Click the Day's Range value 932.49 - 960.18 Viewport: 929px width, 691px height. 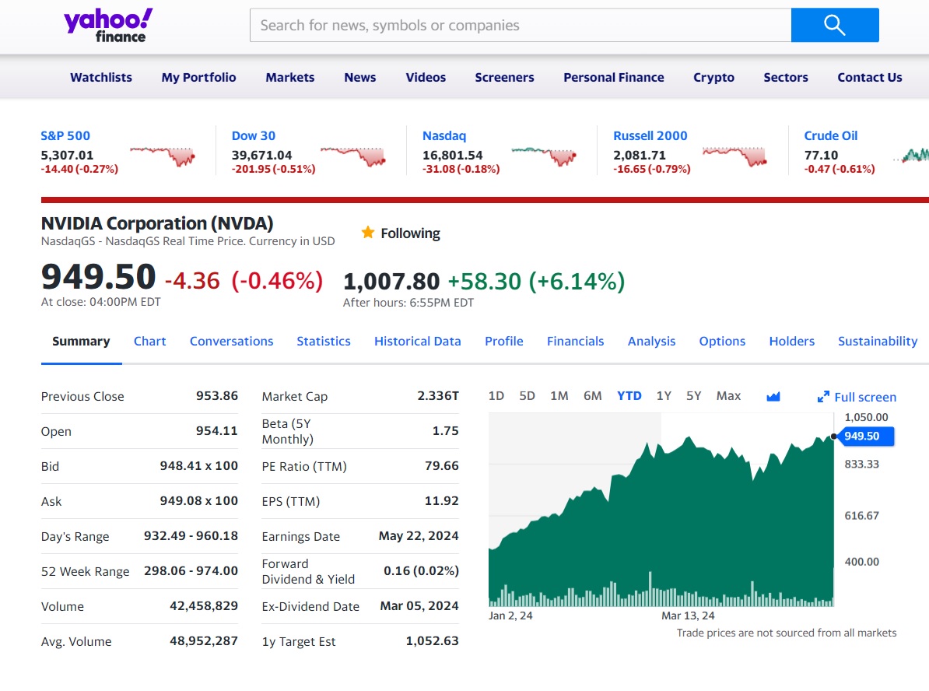tap(191, 535)
